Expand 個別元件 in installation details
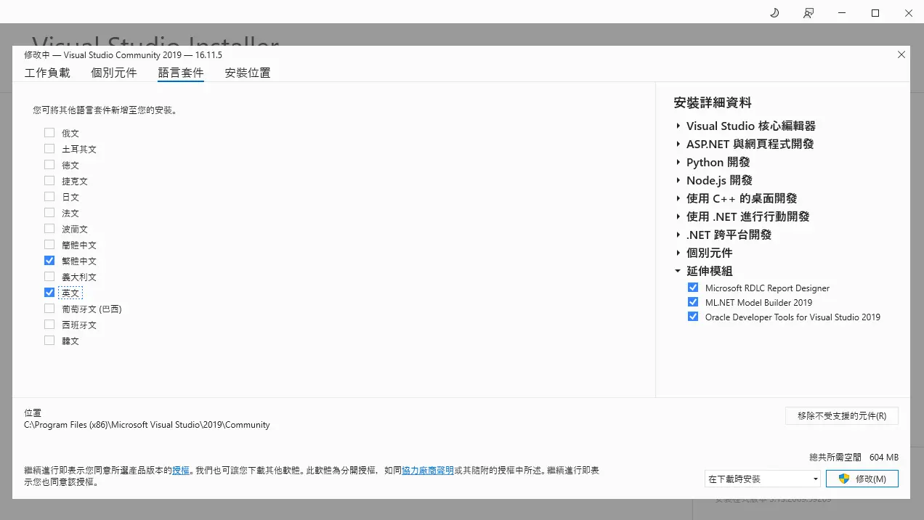 click(x=678, y=253)
